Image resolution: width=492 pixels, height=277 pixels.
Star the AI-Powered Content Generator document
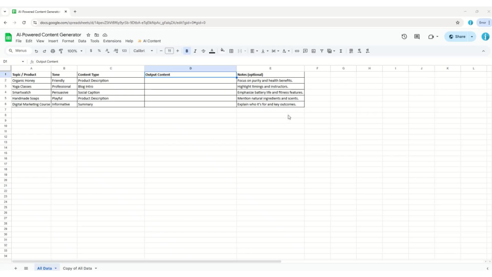(x=89, y=35)
